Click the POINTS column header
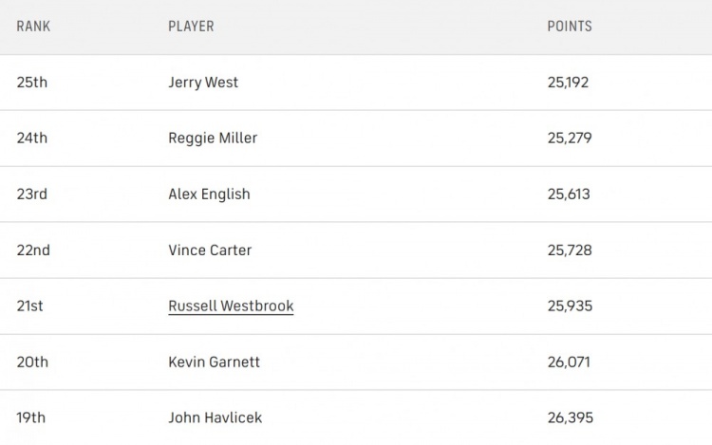712x445 pixels. click(x=570, y=27)
